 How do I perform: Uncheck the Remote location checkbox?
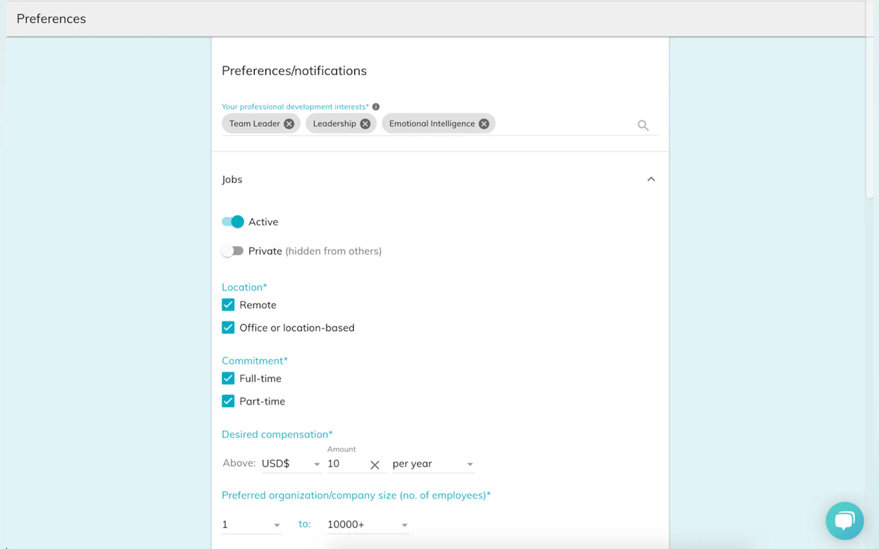coord(228,305)
